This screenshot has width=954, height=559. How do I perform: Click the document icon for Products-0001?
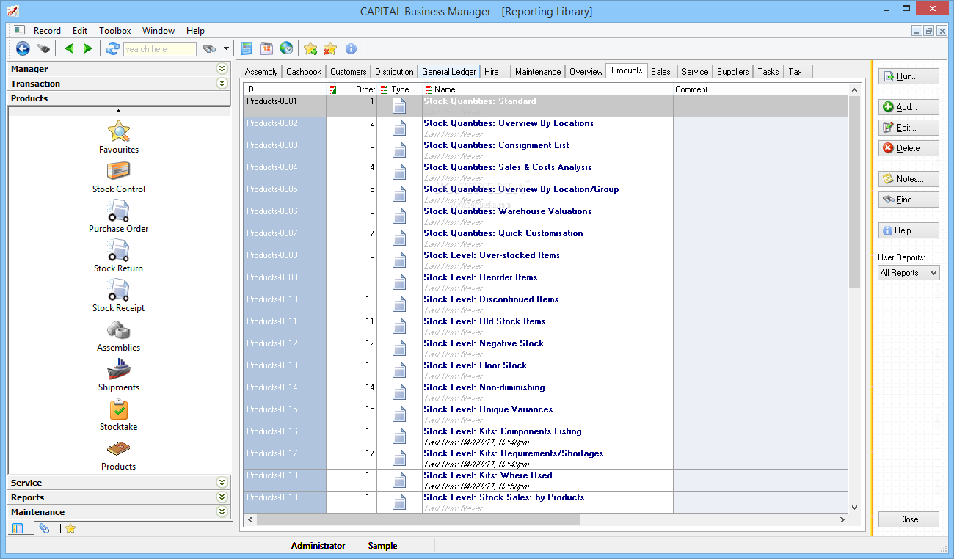point(398,107)
